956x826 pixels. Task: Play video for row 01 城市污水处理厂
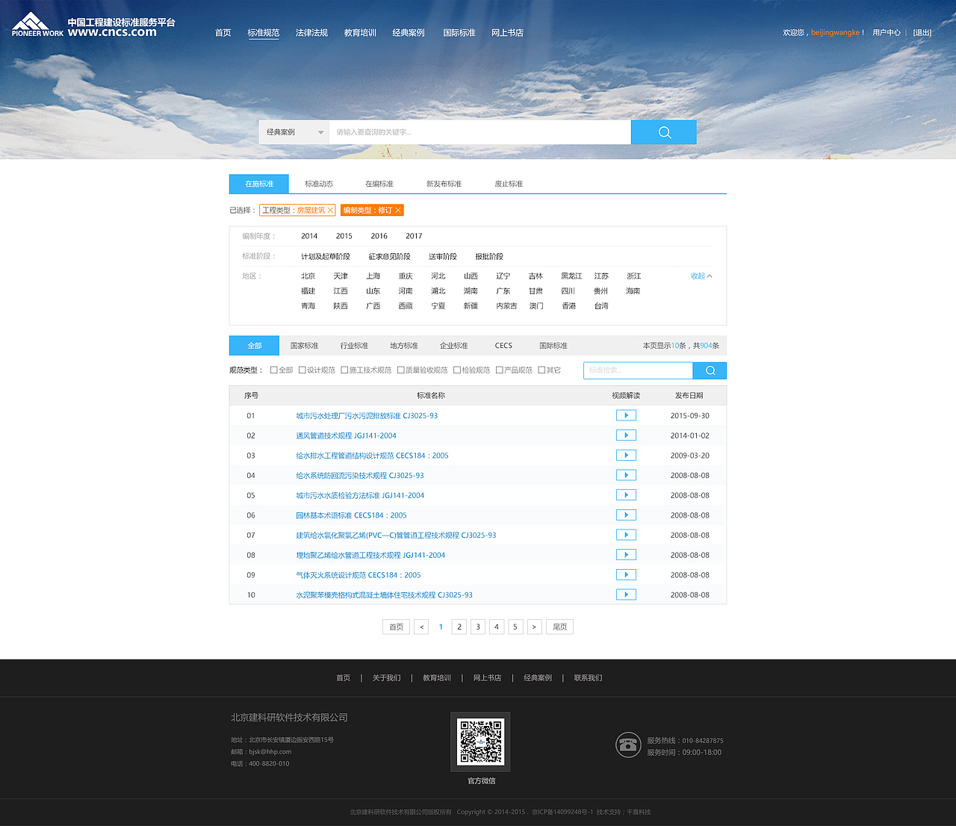[626, 415]
